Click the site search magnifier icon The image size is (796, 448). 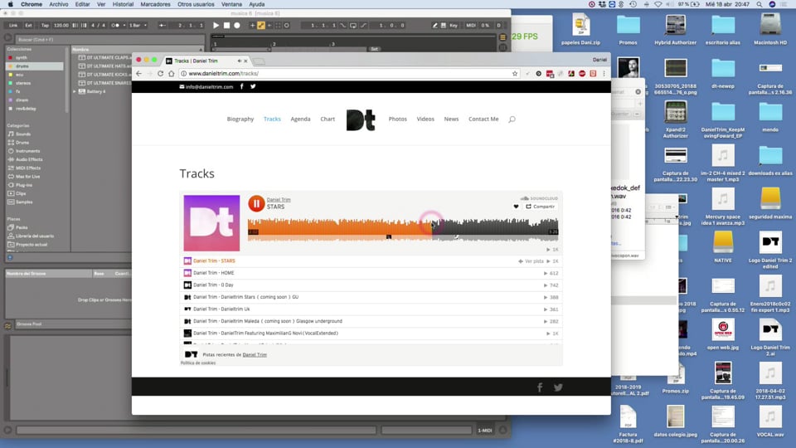pos(512,119)
